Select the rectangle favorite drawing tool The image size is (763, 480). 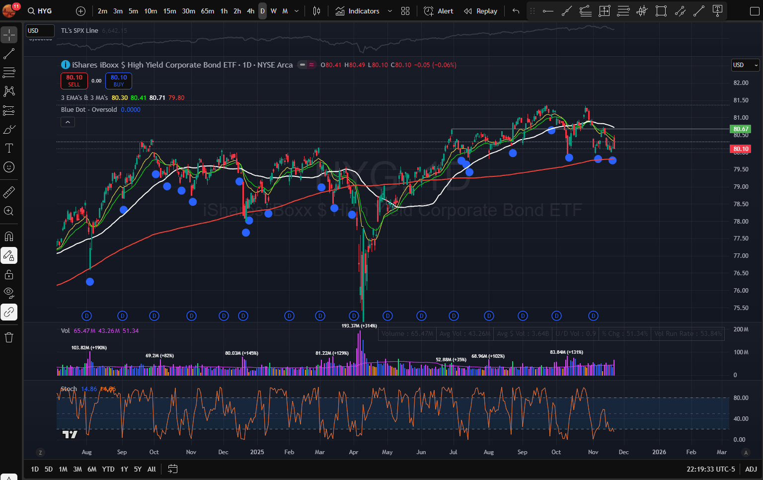pos(661,11)
